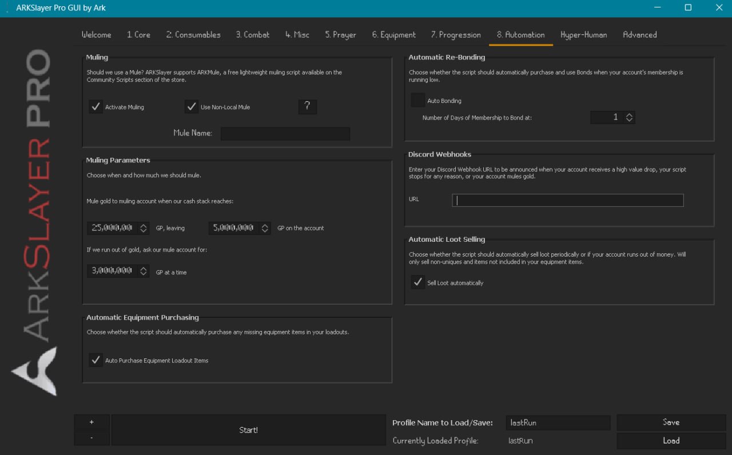The width and height of the screenshot is (732, 455).
Task: Increase days of membership to bond at
Action: pos(629,114)
